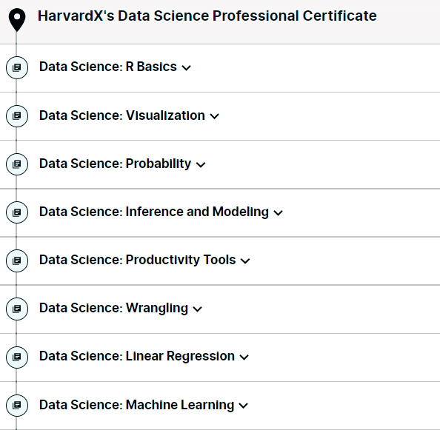Image resolution: width=440 pixels, height=430 pixels.
Task: Expand the R Basics chevron
Action: [187, 68]
